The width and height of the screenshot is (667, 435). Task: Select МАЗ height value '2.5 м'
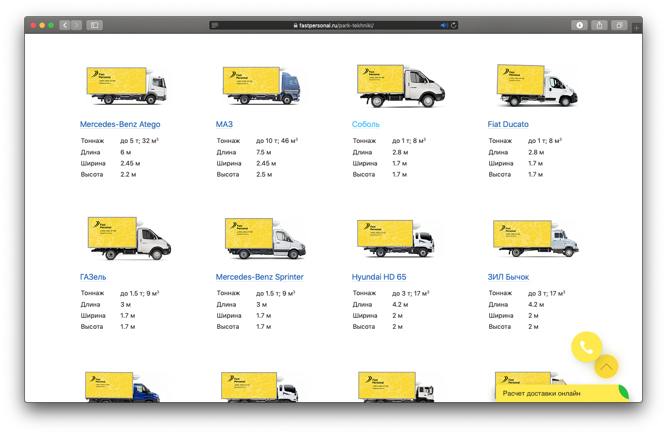264,174
